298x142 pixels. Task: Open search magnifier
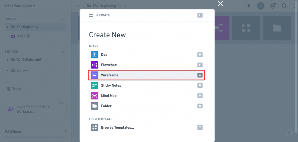[284, 6]
